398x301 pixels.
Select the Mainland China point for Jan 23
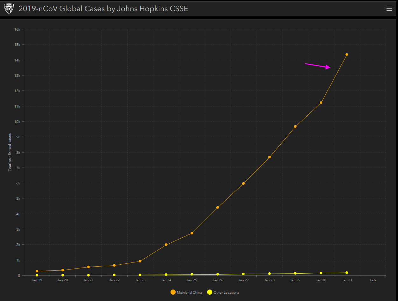point(140,261)
